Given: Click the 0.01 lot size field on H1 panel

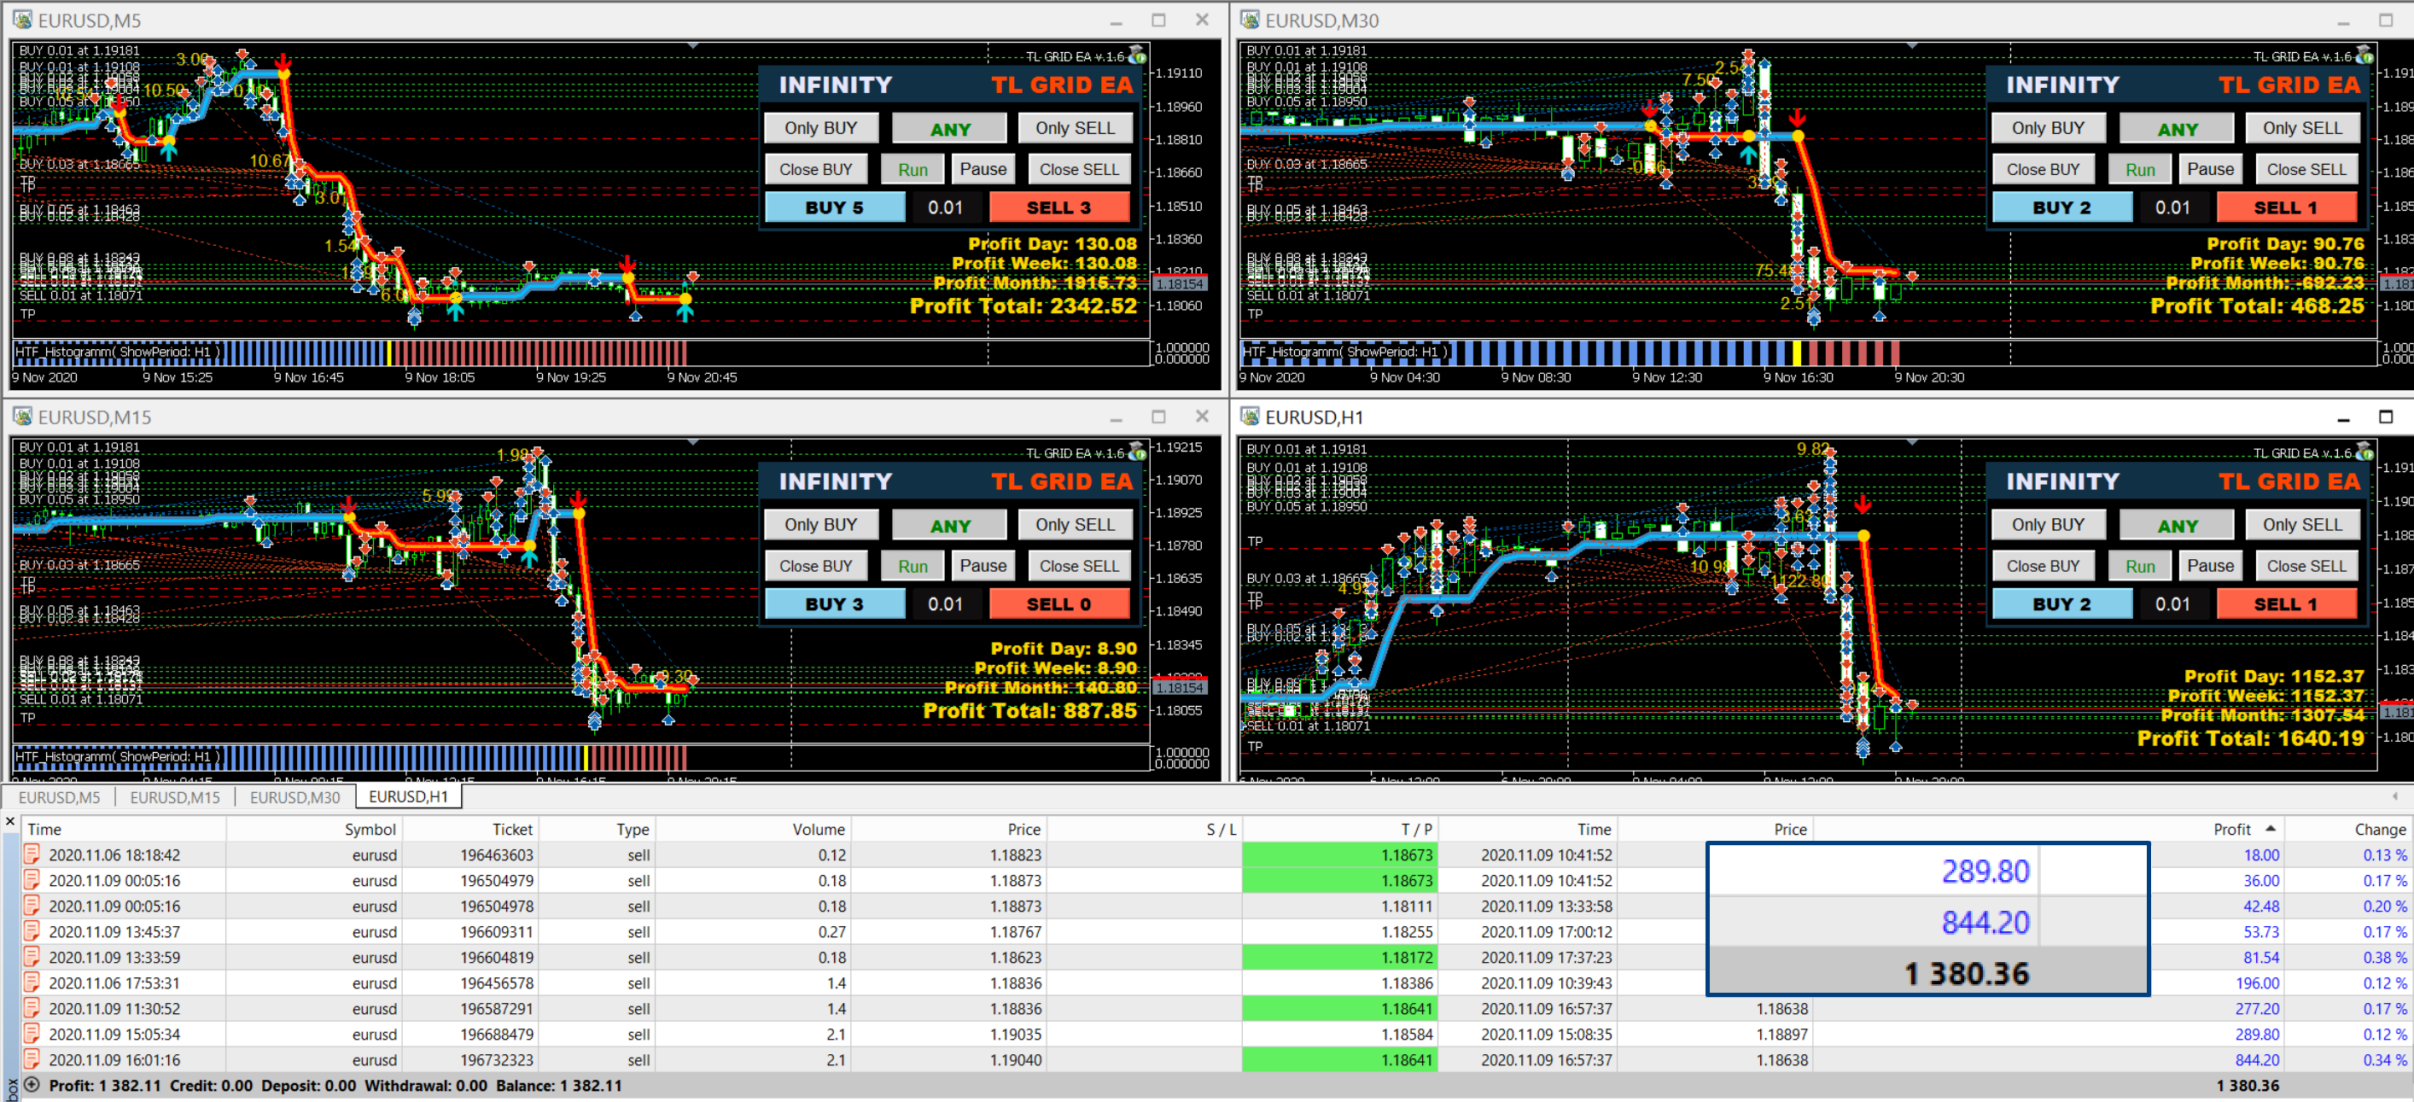Looking at the screenshot, I should (2172, 604).
